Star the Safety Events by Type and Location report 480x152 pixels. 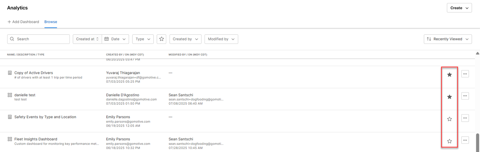pyautogui.click(x=449, y=119)
